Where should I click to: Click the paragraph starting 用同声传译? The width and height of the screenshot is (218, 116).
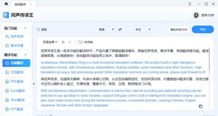pyautogui.click(x=125, y=81)
